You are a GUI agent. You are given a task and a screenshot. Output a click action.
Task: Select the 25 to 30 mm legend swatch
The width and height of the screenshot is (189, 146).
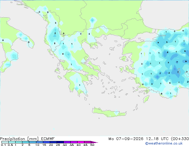(60, 142)
